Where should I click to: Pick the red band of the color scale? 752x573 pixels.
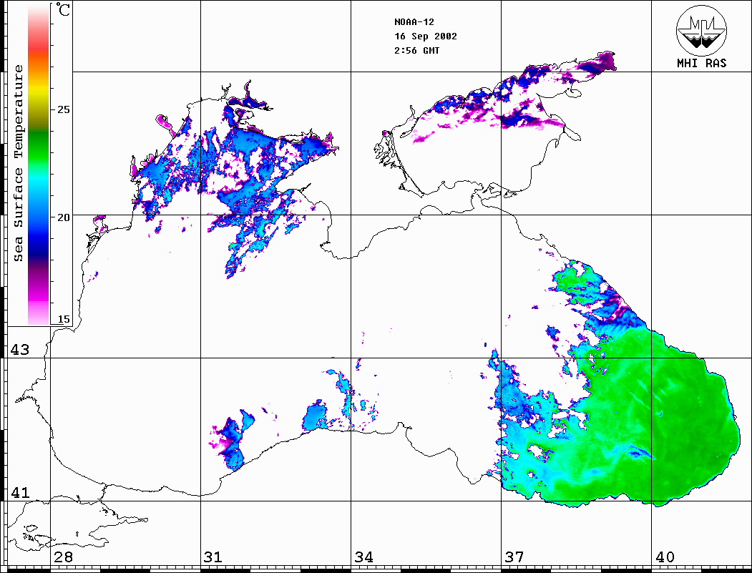[39, 43]
